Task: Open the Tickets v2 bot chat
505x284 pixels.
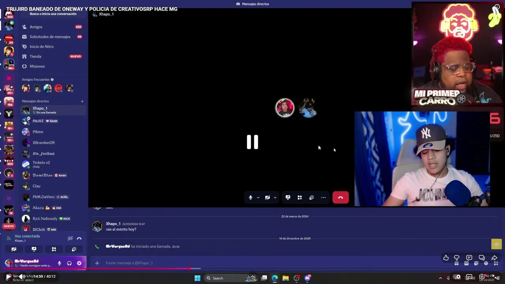Action: 53,164
